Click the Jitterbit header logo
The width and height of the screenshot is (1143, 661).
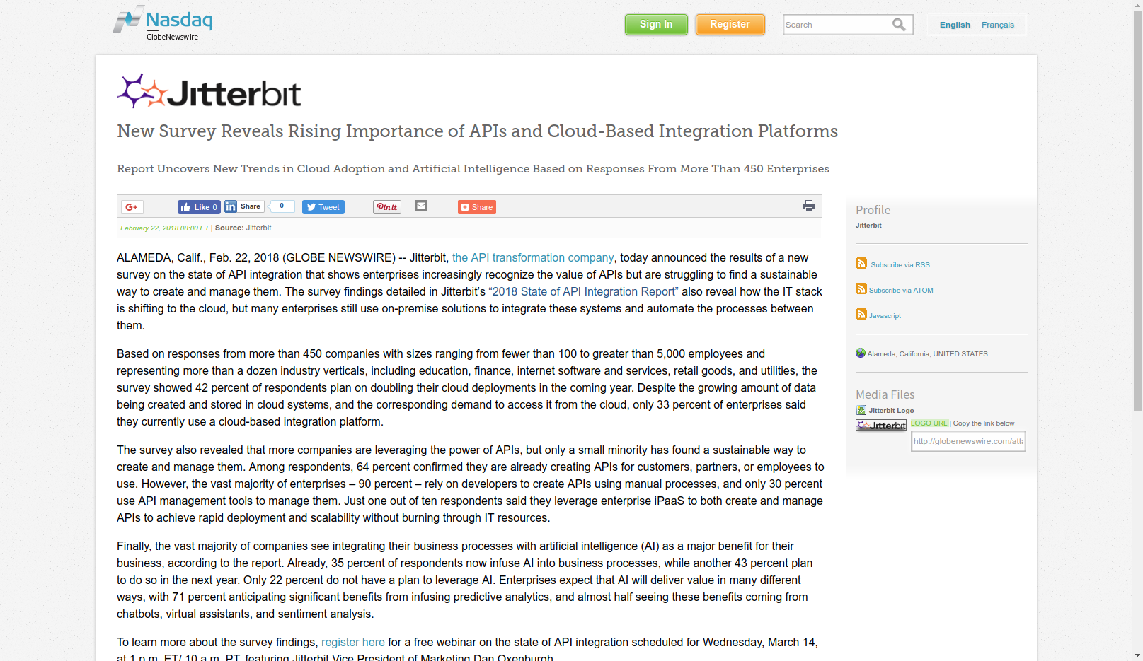click(x=209, y=91)
